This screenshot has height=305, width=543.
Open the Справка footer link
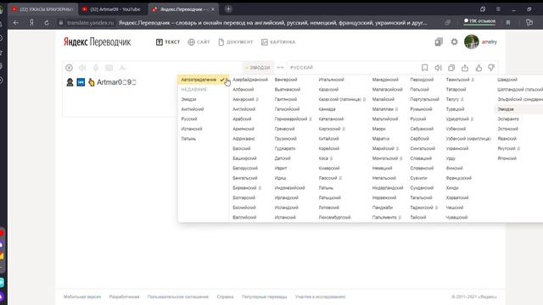click(225, 297)
